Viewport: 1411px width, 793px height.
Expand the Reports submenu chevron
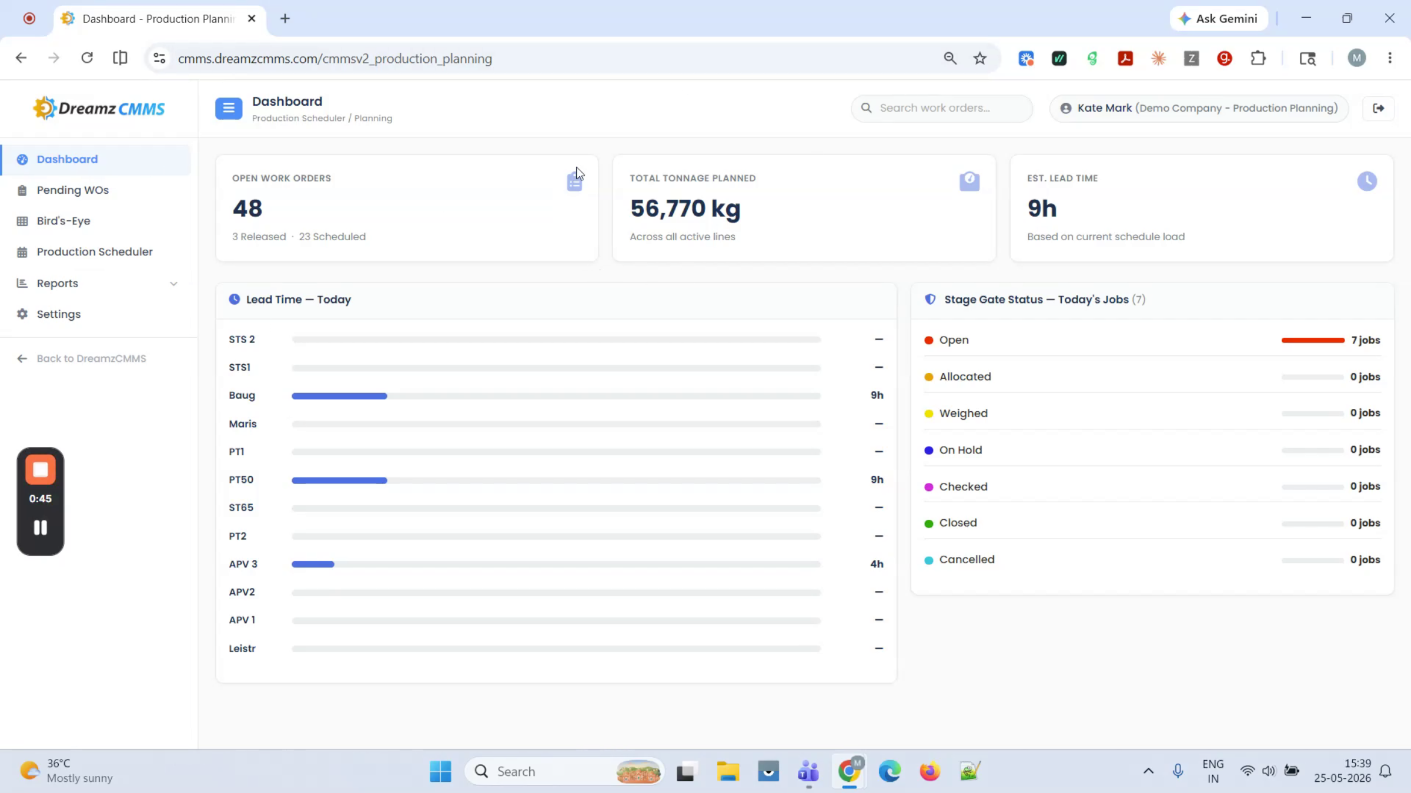173,284
